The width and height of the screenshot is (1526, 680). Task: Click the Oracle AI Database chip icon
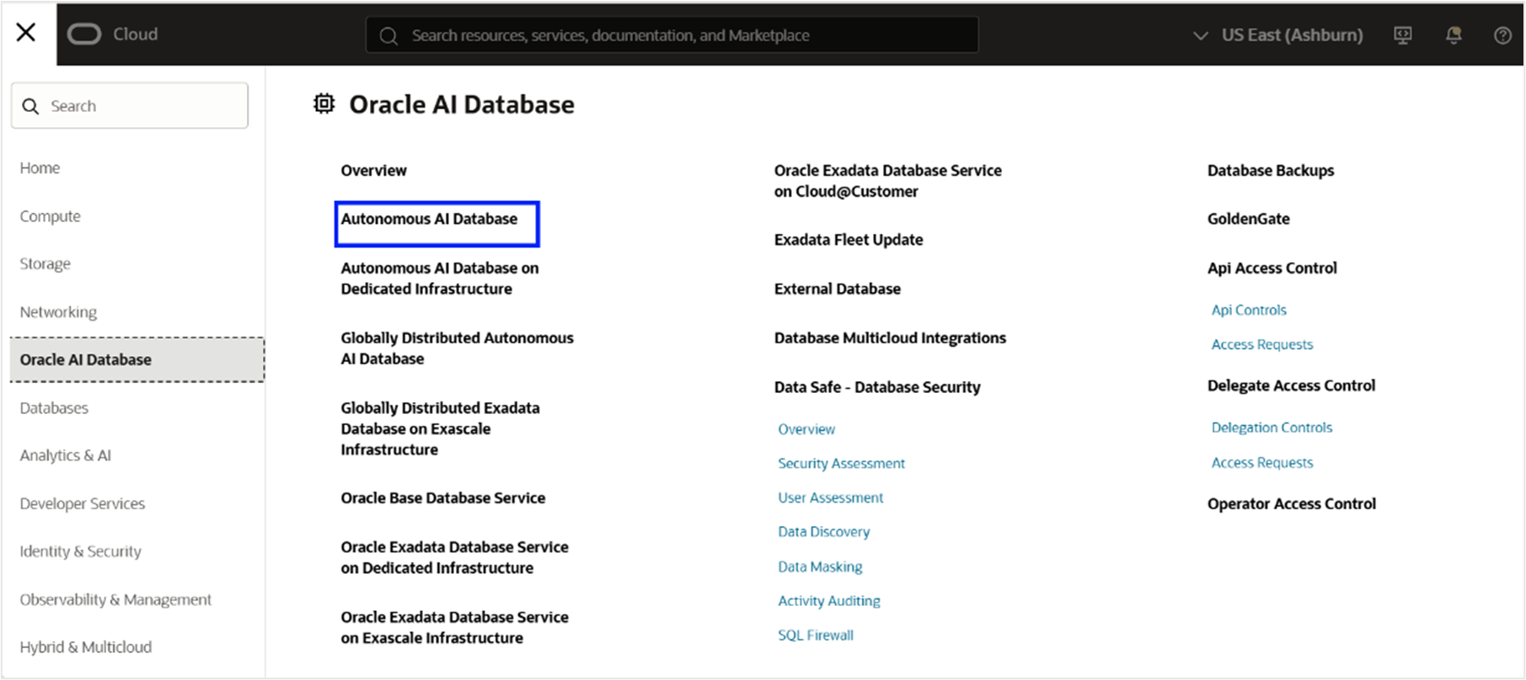pyautogui.click(x=324, y=104)
